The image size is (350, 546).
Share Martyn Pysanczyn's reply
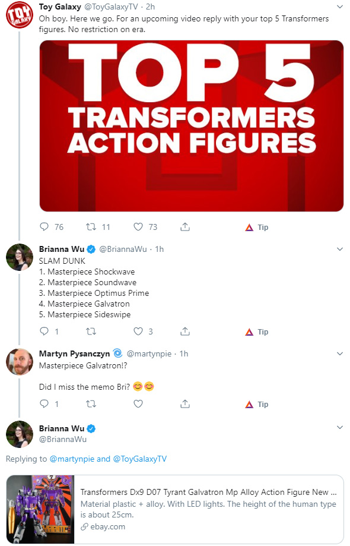(x=185, y=404)
